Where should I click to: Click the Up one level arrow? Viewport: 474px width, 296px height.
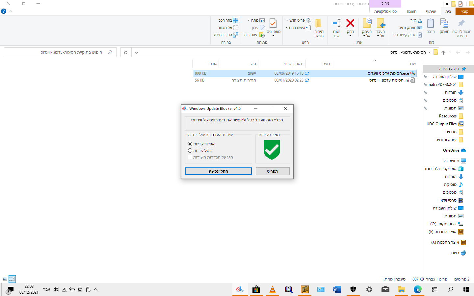tap(443, 52)
